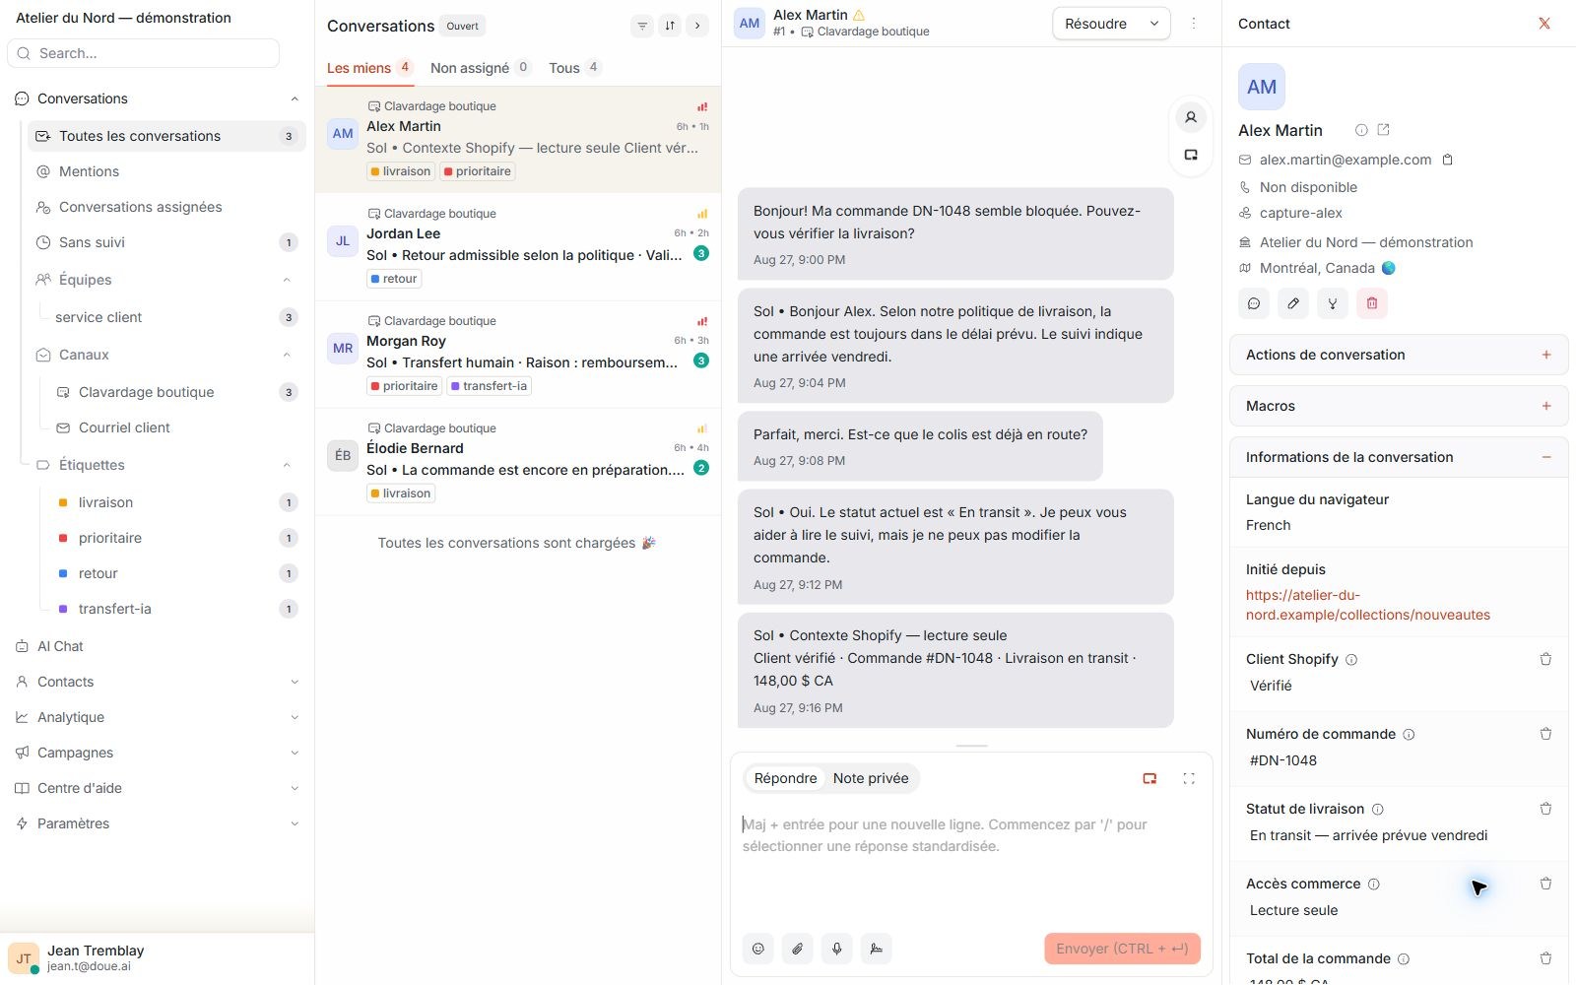Expand Actions de conversation section
The height and width of the screenshot is (985, 1576).
coord(1546,355)
